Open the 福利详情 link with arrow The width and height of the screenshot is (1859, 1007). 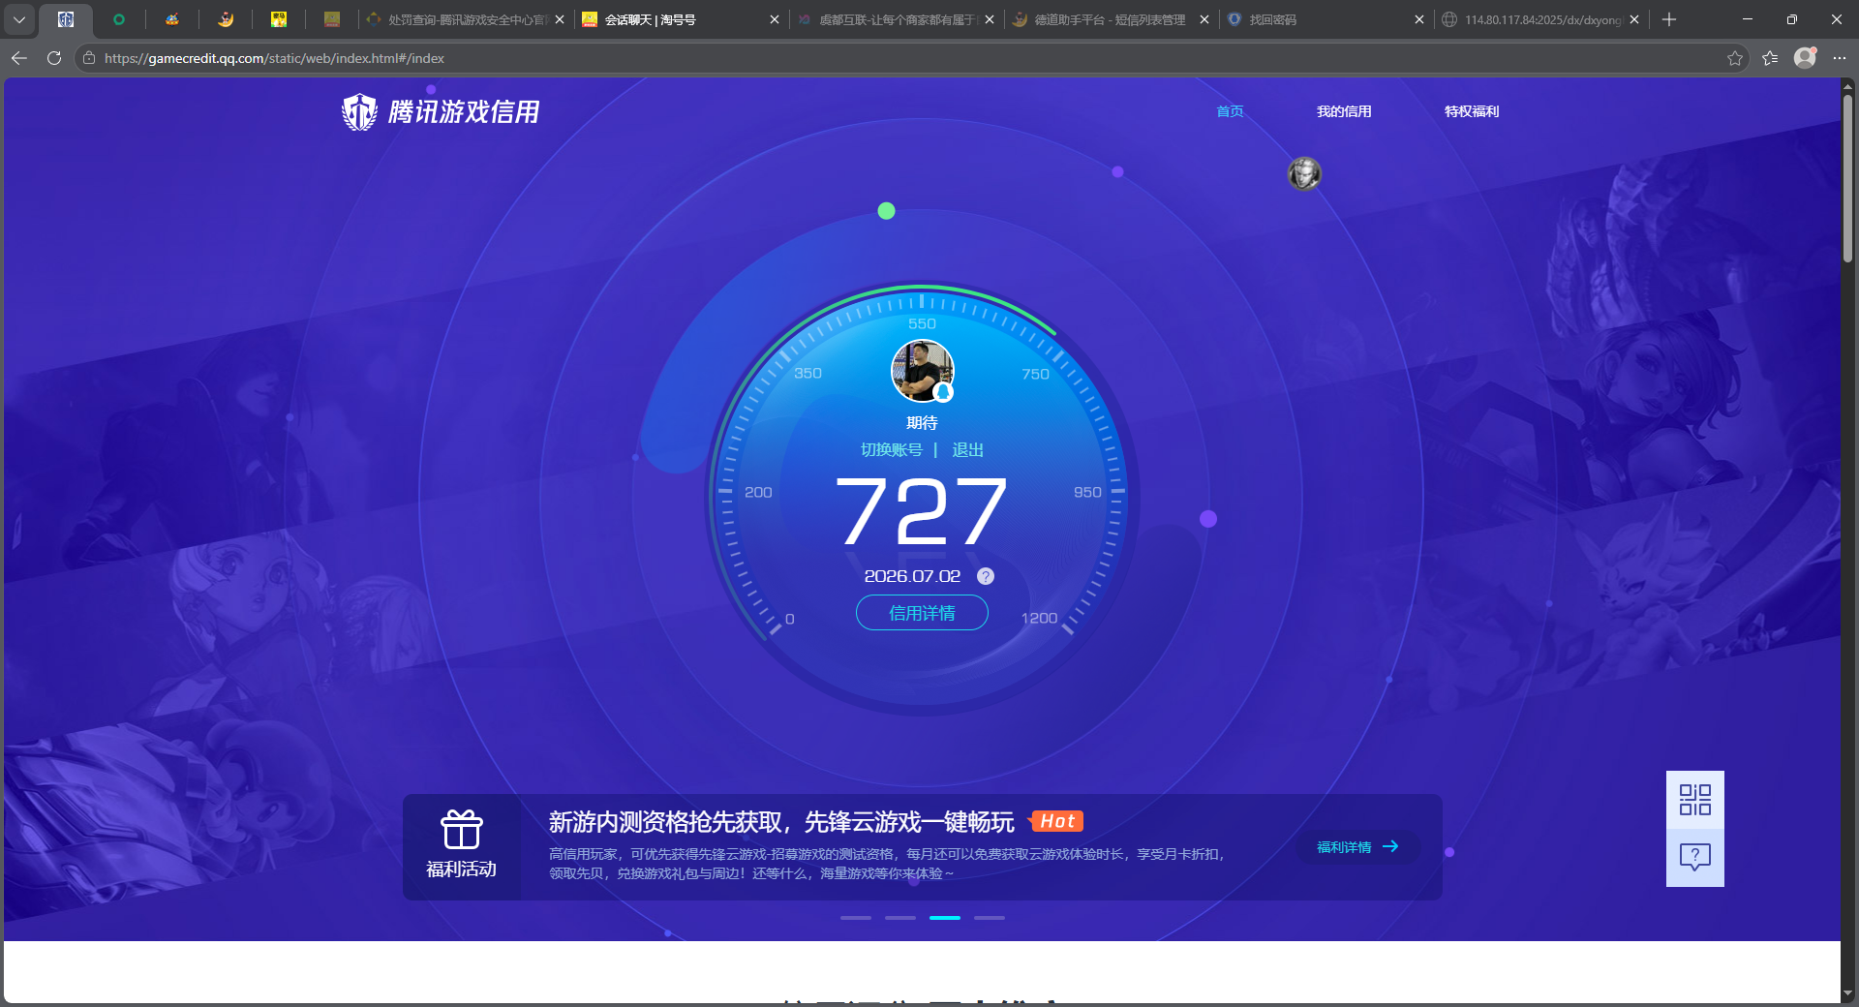pos(1357,847)
